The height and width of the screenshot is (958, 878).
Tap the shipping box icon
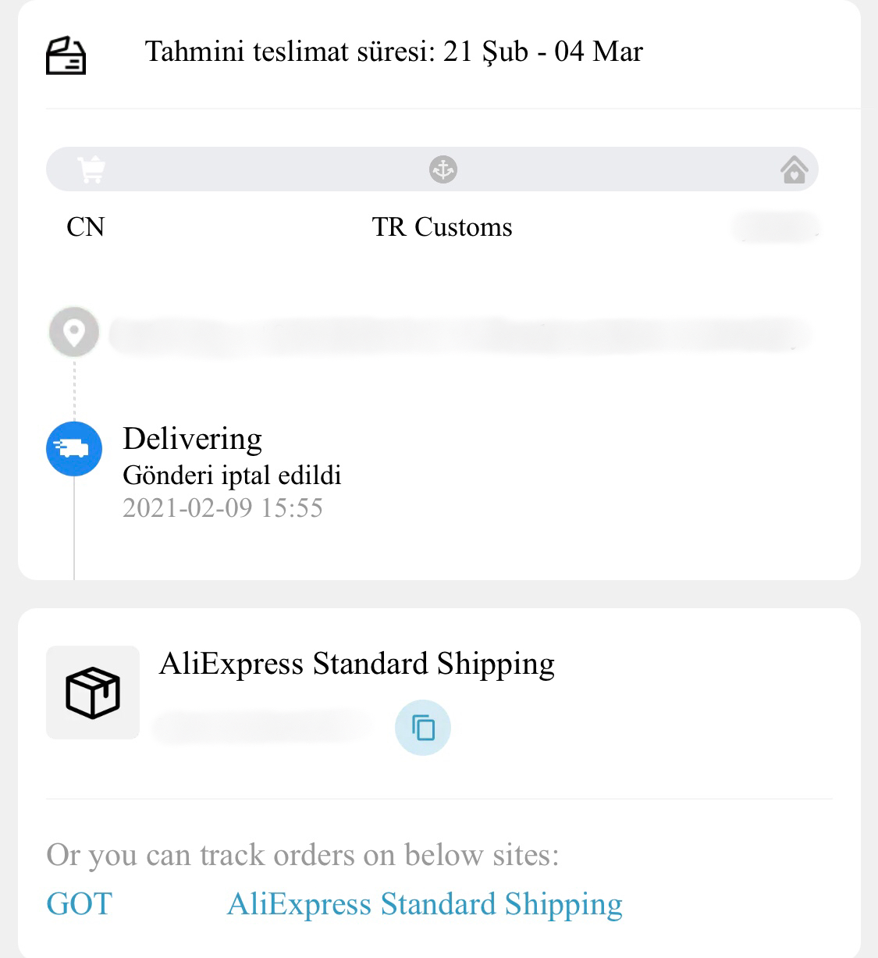93,693
